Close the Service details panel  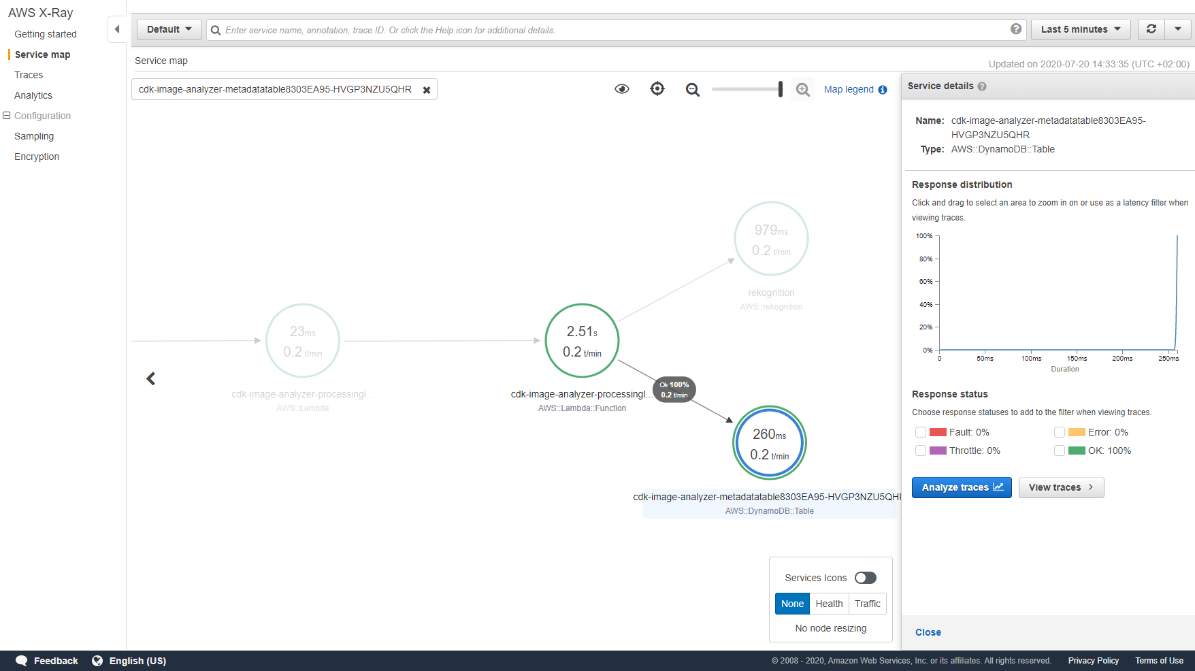coord(928,632)
